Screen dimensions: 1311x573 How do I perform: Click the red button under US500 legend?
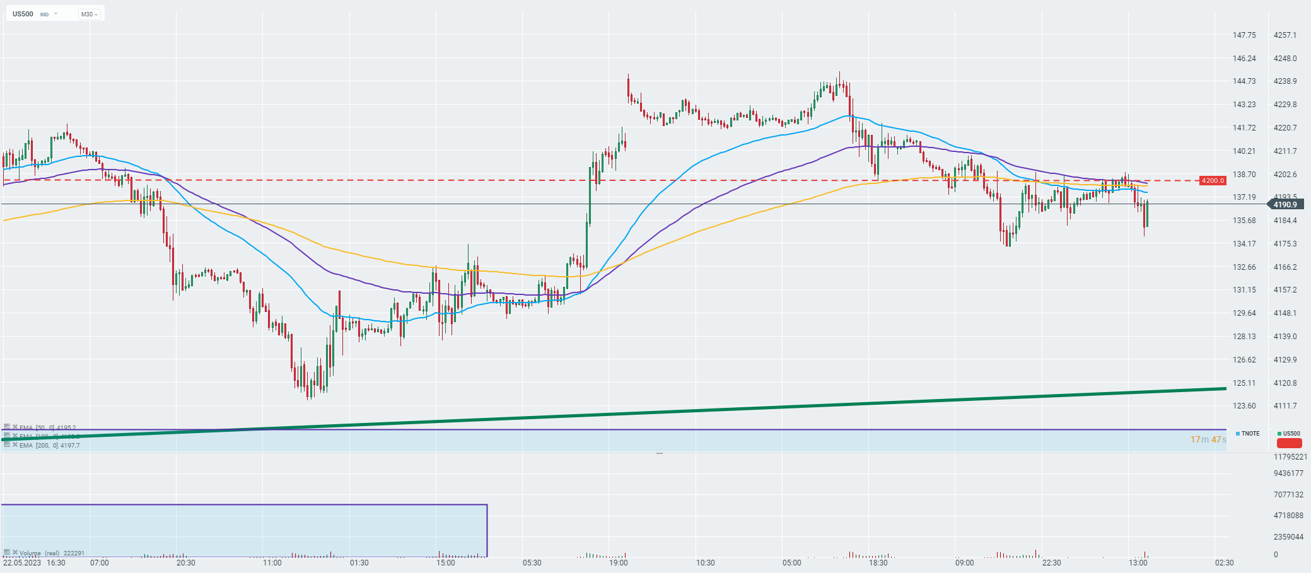coord(1289,443)
